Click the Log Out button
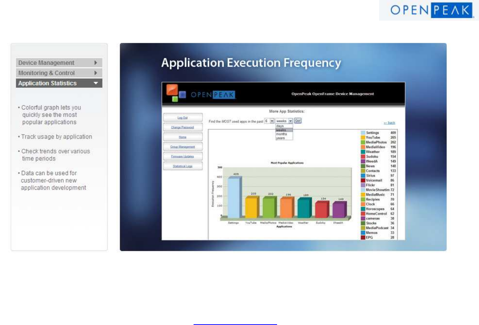 [183, 118]
